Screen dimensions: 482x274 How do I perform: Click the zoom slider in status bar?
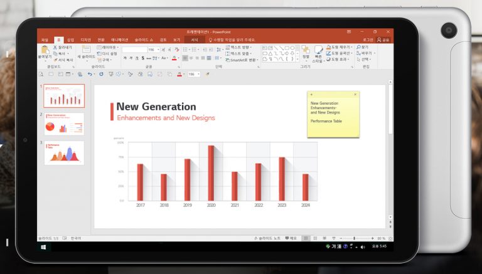[355, 238]
